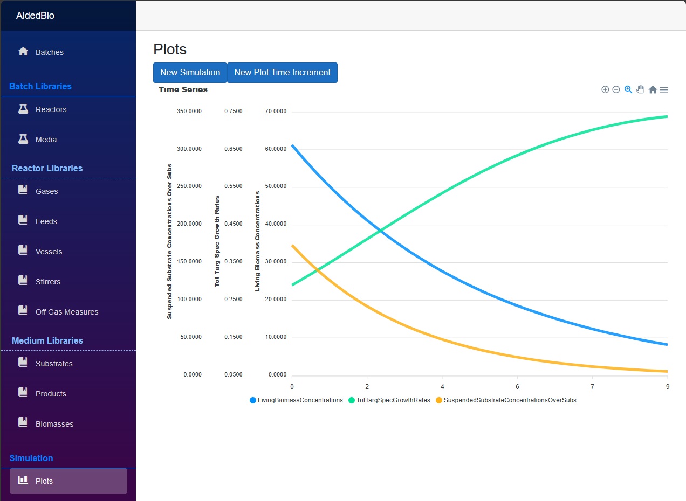Image resolution: width=686 pixels, height=501 pixels.
Task: Reset chart zoom with the home icon
Action: 653,89
